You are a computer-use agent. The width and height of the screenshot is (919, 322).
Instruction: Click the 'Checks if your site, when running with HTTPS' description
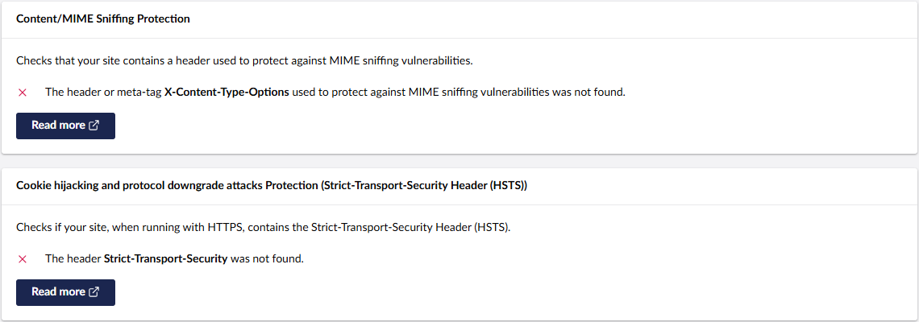point(264,227)
